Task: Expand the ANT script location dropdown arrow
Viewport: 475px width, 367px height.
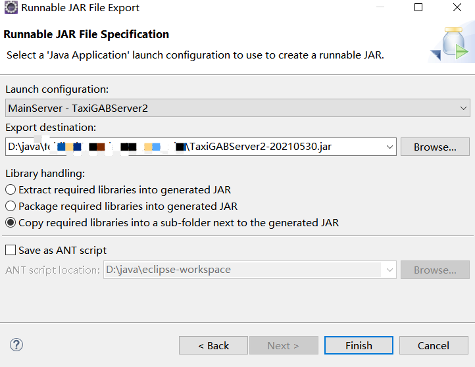Action: click(x=389, y=270)
